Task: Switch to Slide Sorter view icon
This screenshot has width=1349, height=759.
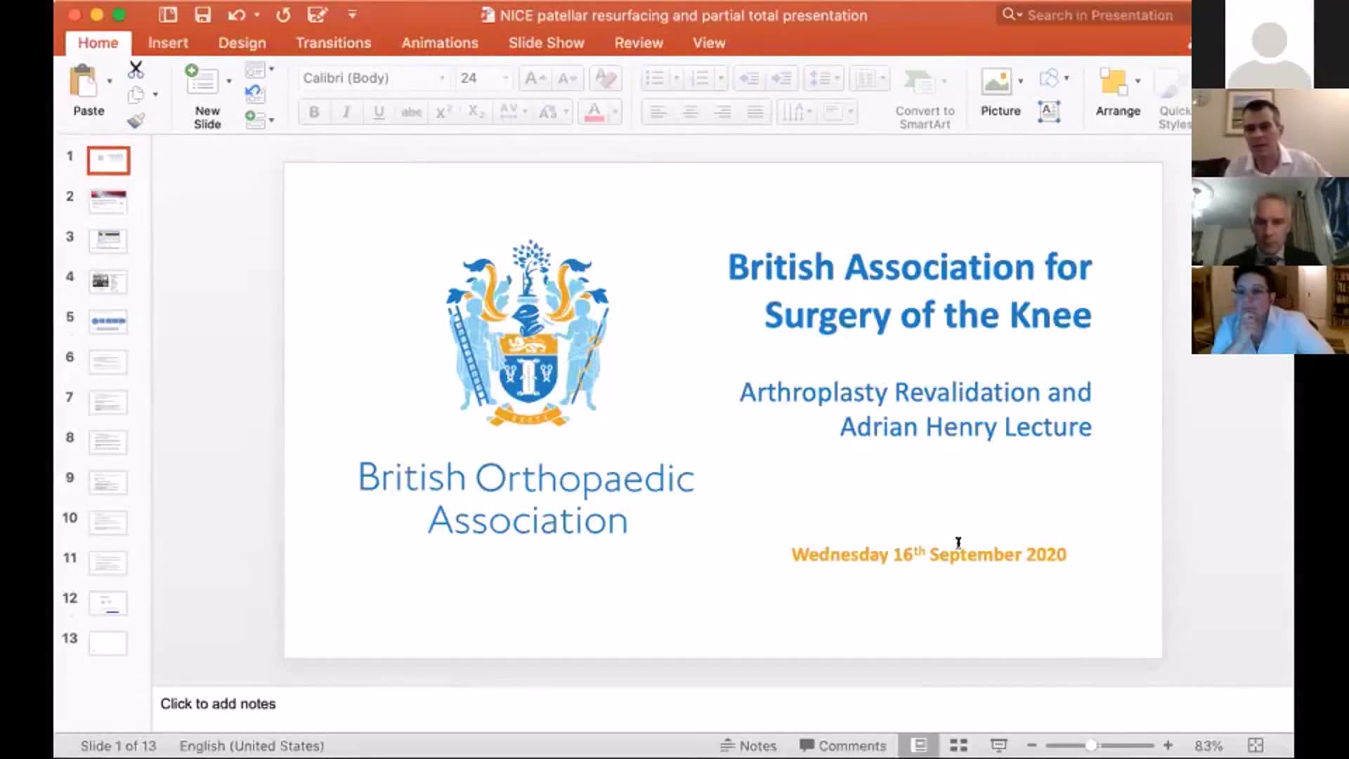Action: tap(958, 746)
